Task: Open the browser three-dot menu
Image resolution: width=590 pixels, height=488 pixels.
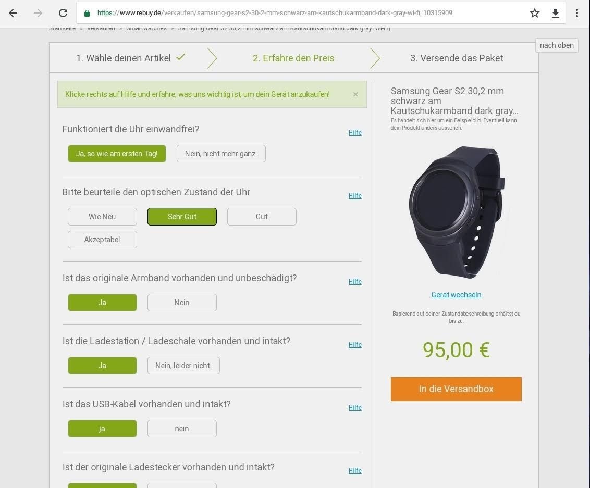Action: click(x=576, y=13)
